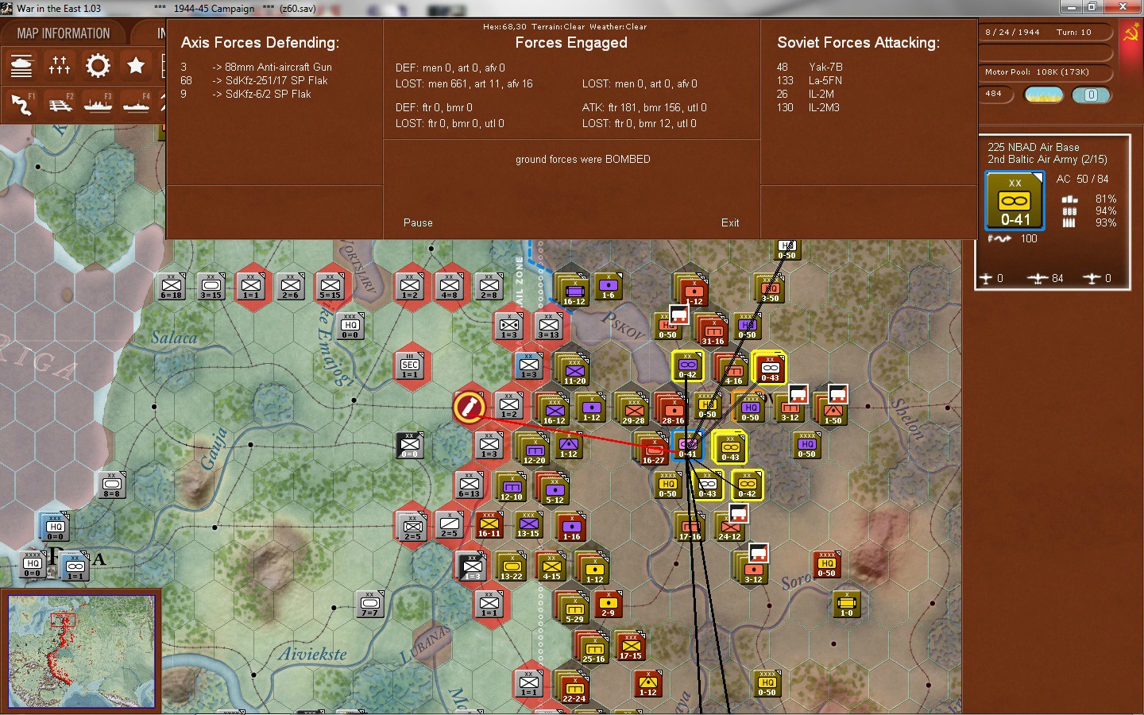Select German unit counter 2=6

click(x=291, y=285)
